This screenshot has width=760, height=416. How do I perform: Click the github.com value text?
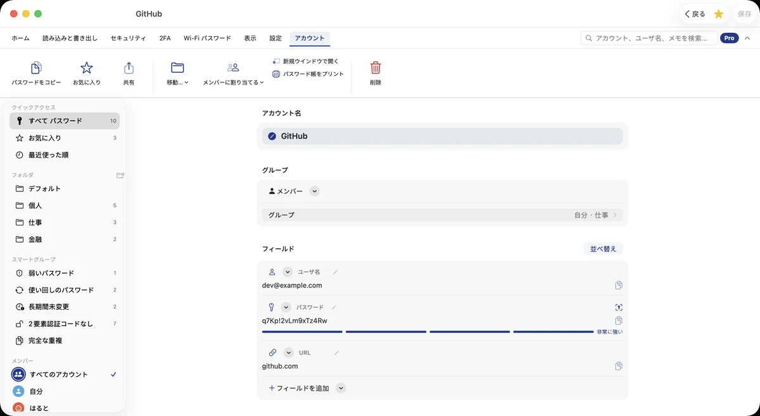280,366
